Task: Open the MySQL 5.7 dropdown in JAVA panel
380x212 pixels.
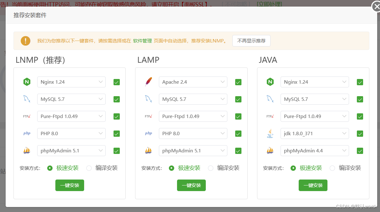Action: [x=315, y=99]
